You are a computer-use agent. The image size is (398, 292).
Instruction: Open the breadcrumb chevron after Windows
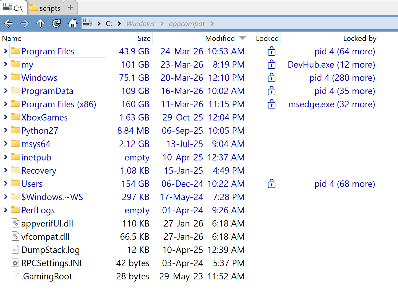pos(162,24)
